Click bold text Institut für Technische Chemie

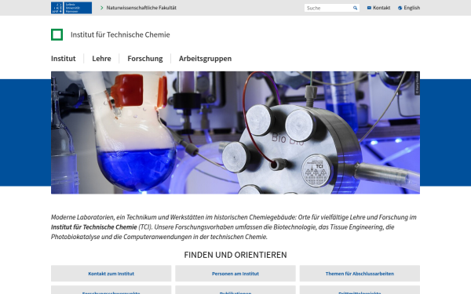pyautogui.click(x=93, y=227)
